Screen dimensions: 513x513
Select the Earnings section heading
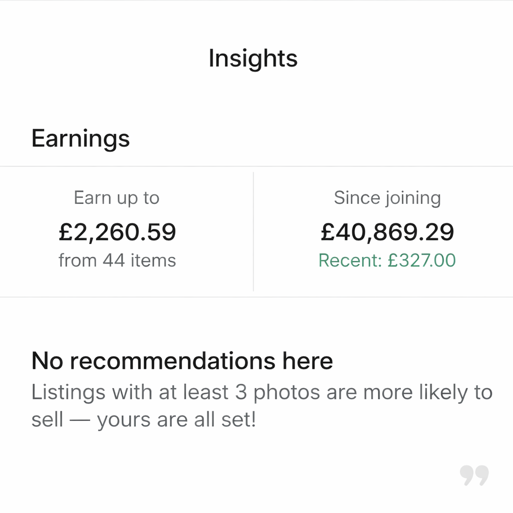[x=81, y=138]
